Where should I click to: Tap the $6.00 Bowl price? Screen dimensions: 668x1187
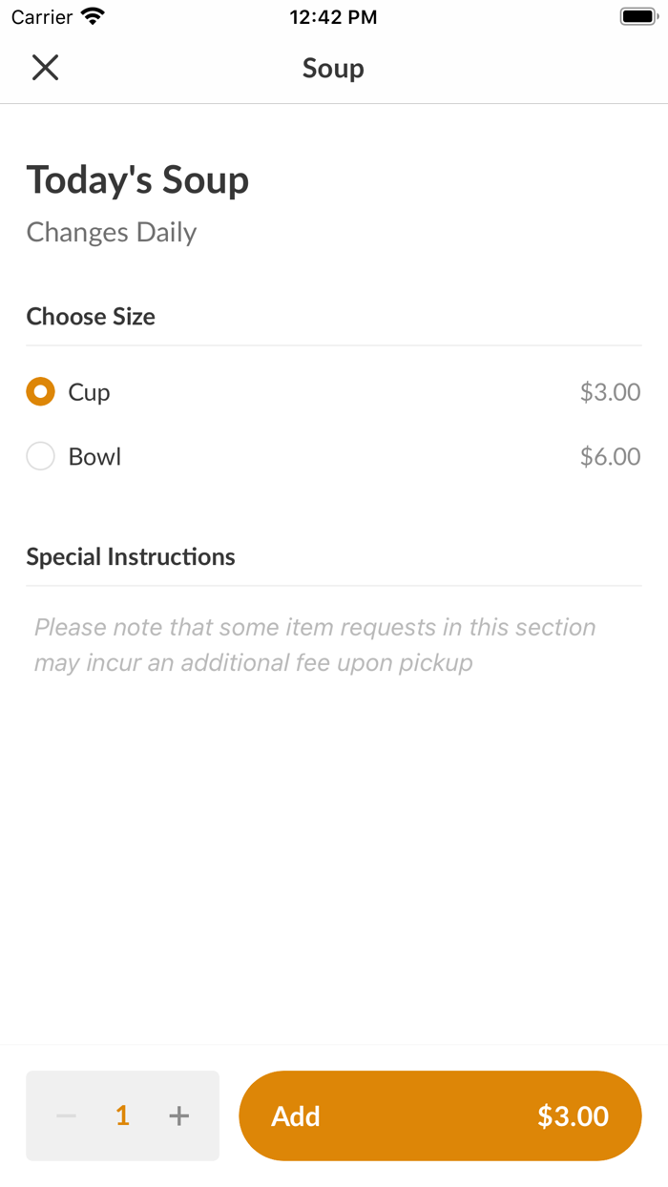[x=610, y=457]
